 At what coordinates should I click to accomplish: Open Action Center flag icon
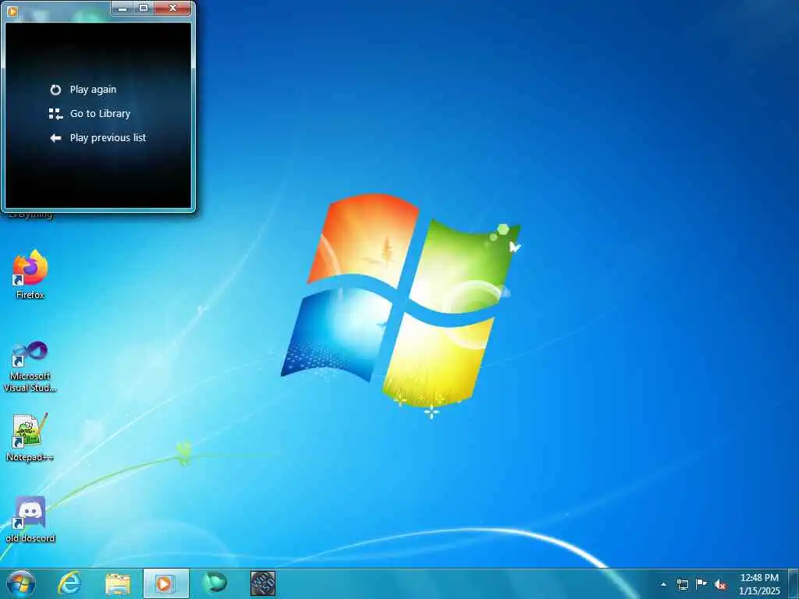click(701, 583)
